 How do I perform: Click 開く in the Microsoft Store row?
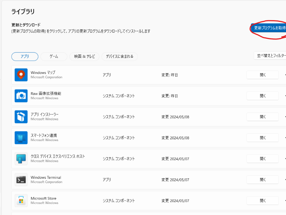pyautogui.click(x=262, y=201)
